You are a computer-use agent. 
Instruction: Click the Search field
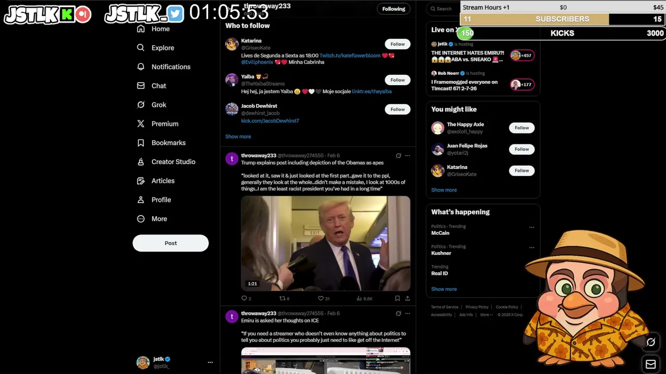pyautogui.click(x=443, y=8)
